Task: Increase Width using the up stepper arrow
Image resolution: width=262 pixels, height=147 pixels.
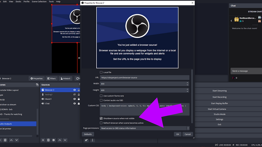Action: click(x=187, y=83)
